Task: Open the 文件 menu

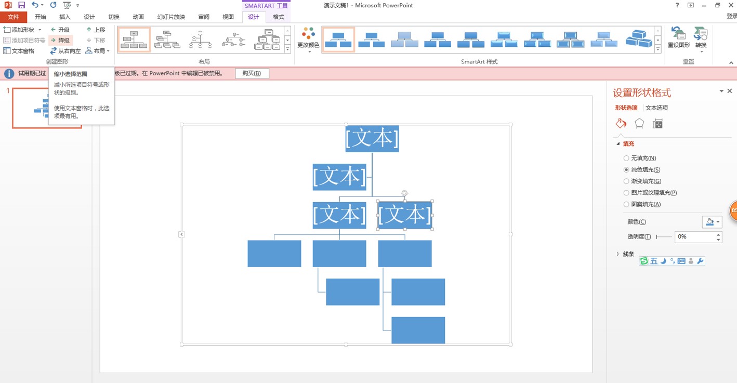Action: pos(14,17)
